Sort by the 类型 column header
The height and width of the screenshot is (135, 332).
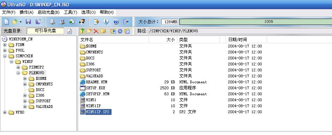pos(198,40)
